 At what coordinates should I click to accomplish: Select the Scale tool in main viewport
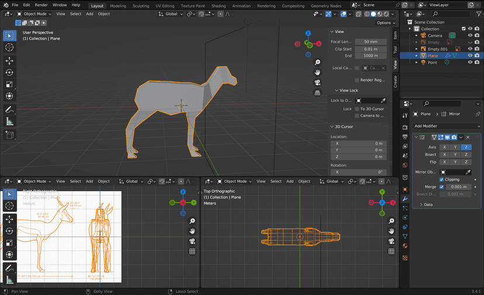9,84
